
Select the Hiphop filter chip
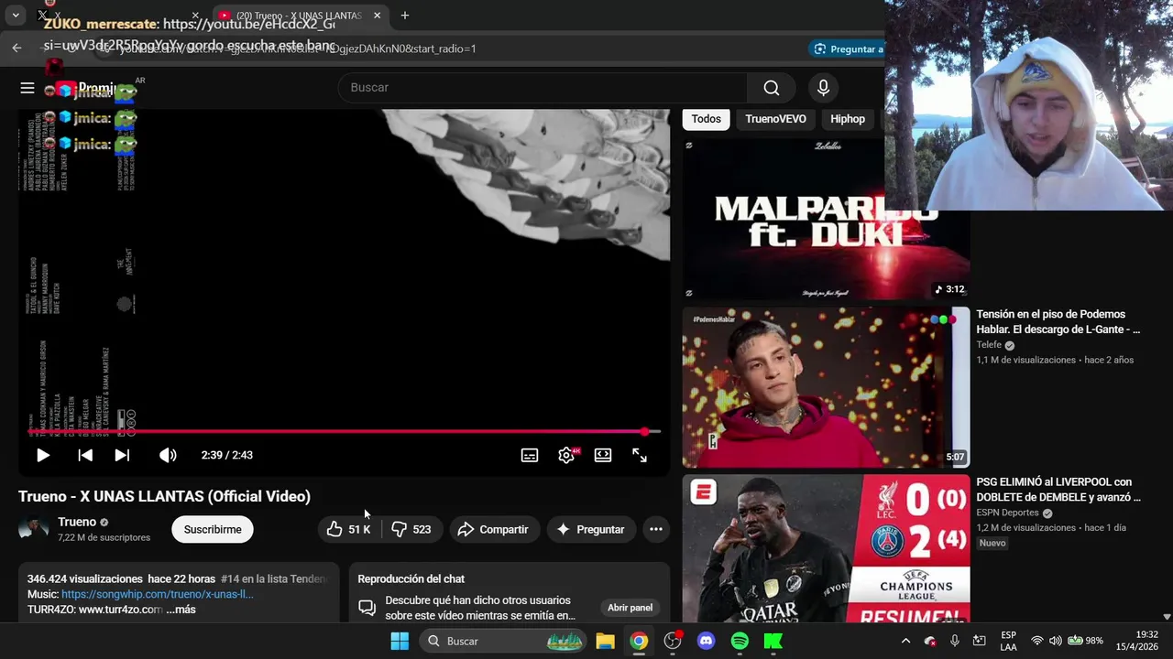click(848, 119)
